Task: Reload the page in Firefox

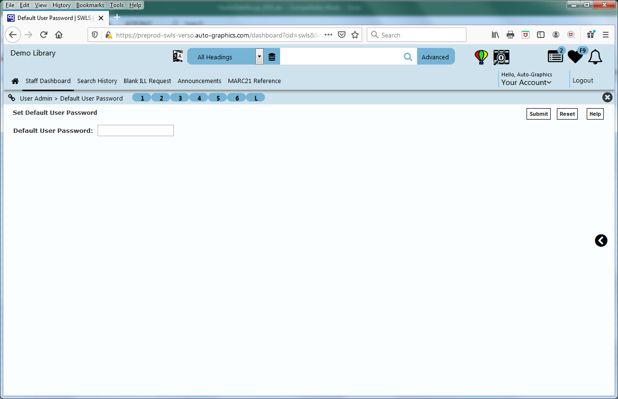Action: tap(44, 35)
